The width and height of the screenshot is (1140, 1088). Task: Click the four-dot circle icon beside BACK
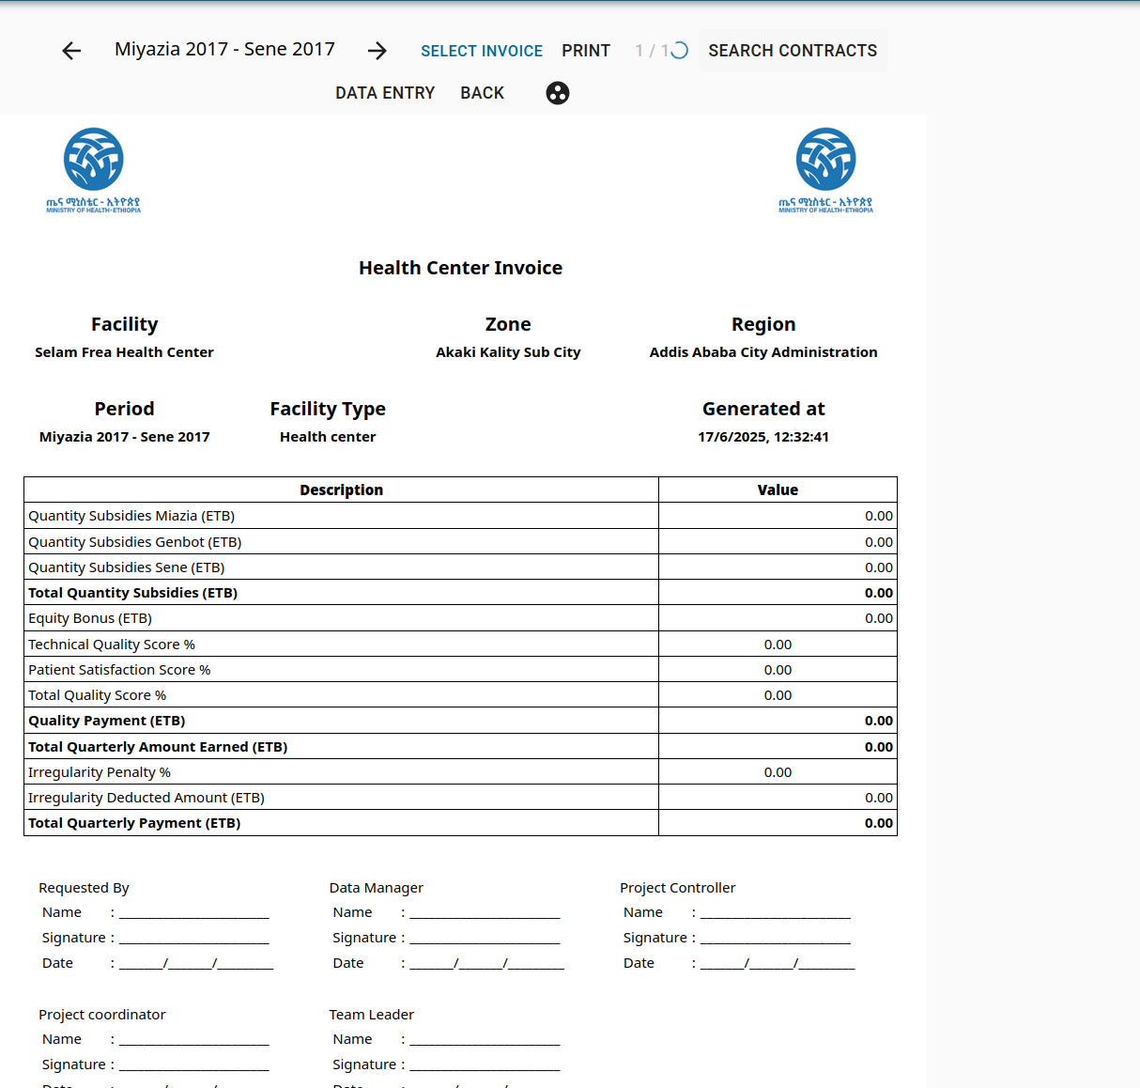tap(558, 93)
